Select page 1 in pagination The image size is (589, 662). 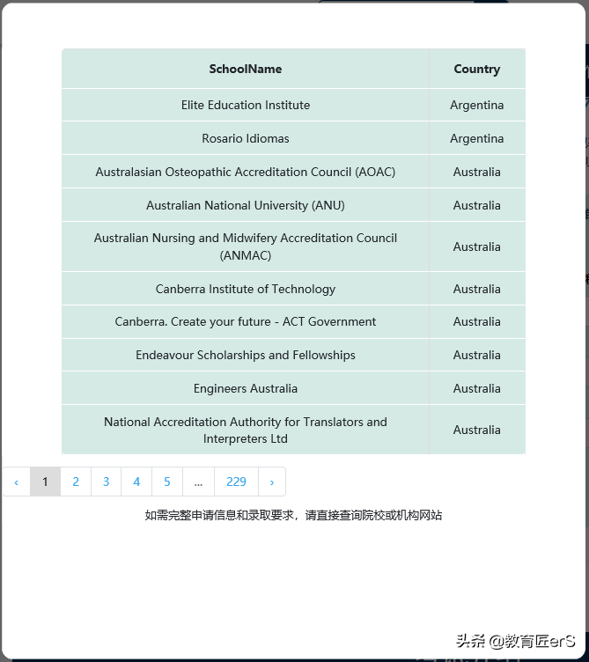(x=45, y=482)
